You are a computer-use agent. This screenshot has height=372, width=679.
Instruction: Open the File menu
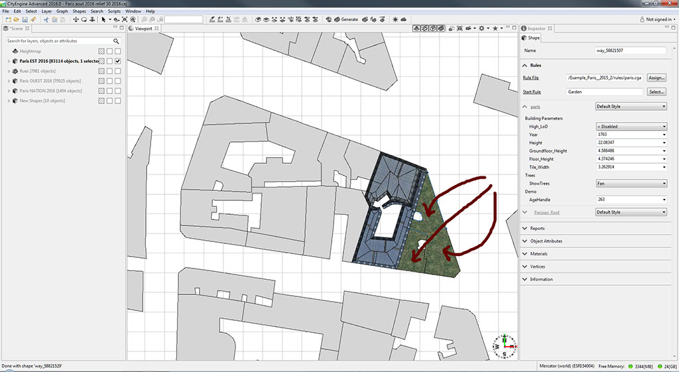point(5,11)
